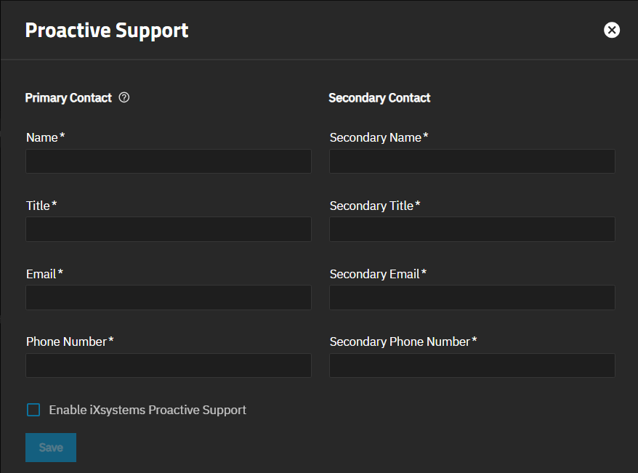Screen dimensions: 638x473
Task: Focus the primary Phone Number input box
Action: point(169,365)
